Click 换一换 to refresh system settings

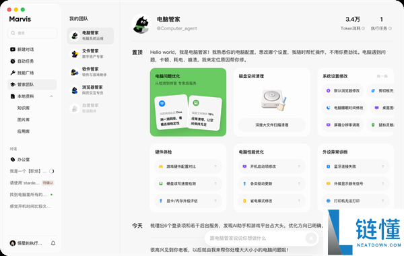click(382, 76)
